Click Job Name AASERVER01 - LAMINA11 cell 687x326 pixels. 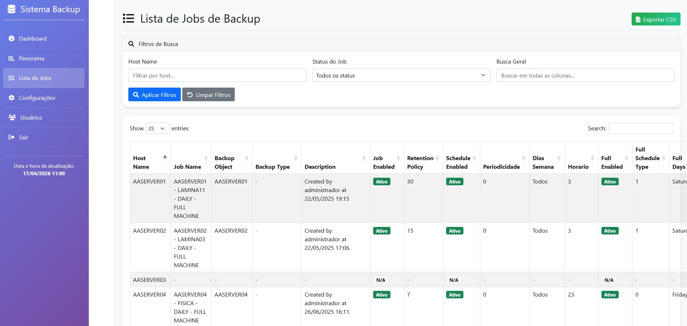(x=191, y=199)
